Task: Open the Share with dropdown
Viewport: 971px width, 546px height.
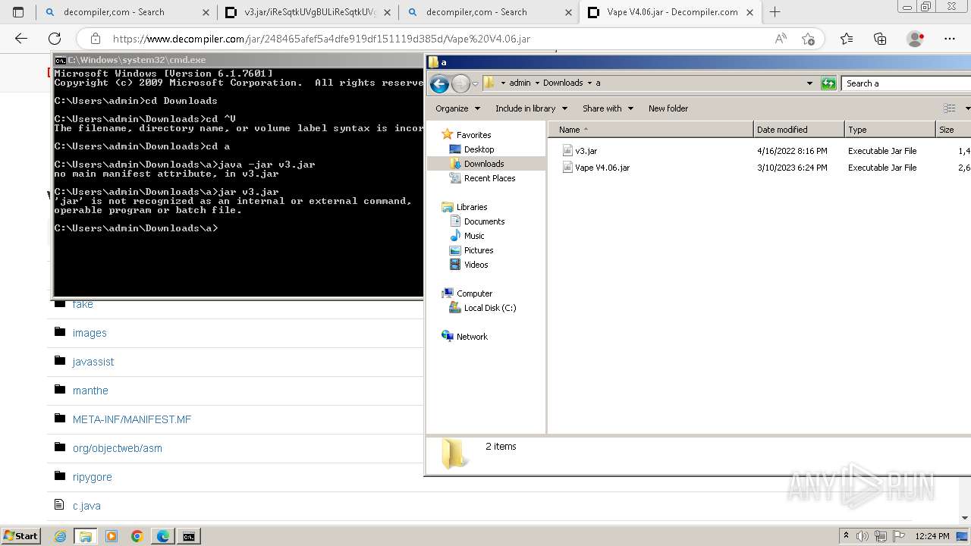Action: coord(608,108)
